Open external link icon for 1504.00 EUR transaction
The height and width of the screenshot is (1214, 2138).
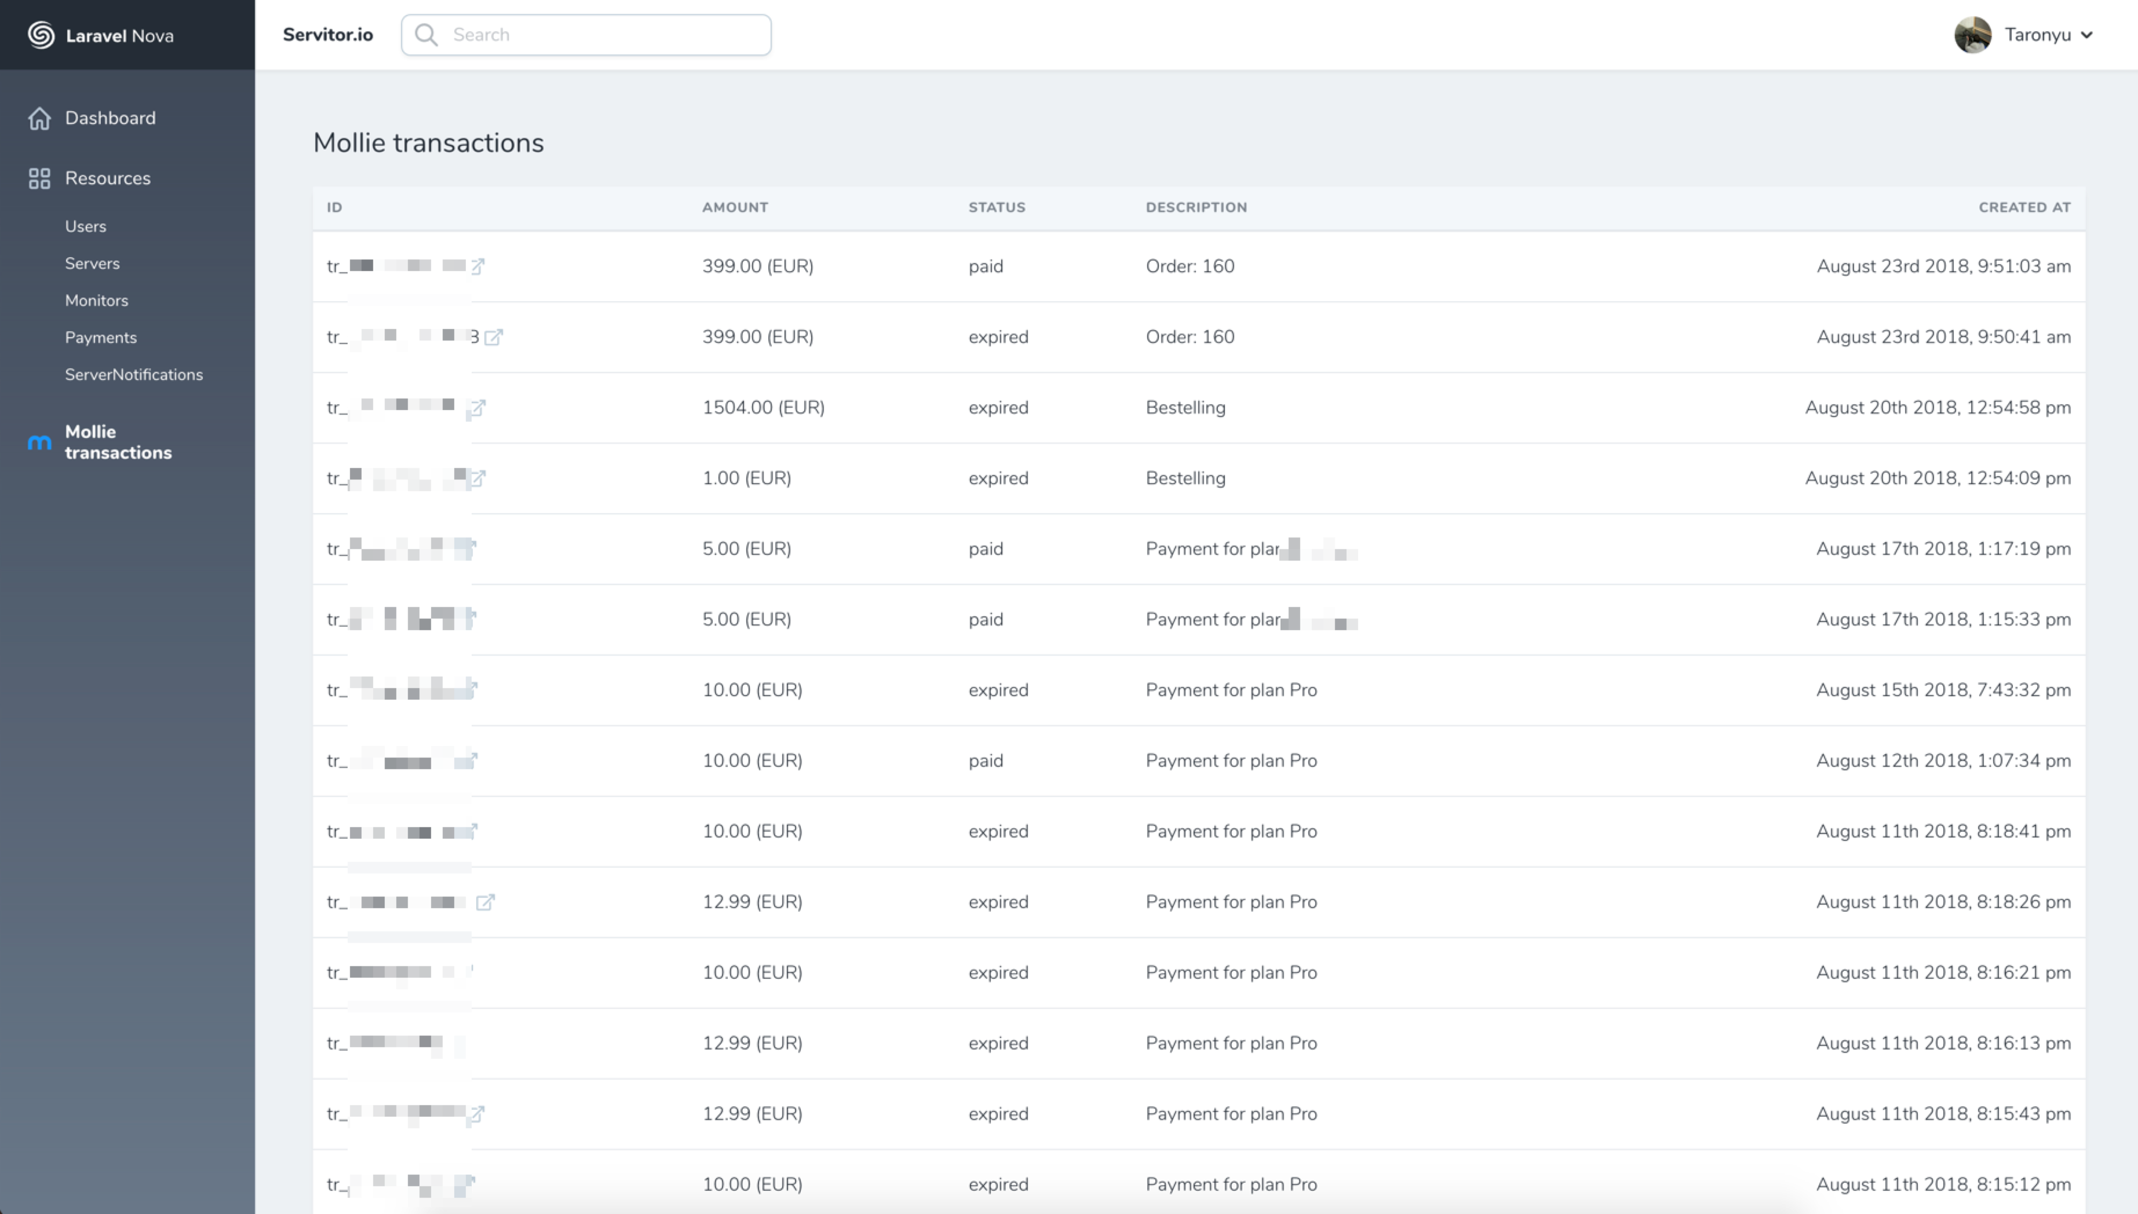pos(477,408)
